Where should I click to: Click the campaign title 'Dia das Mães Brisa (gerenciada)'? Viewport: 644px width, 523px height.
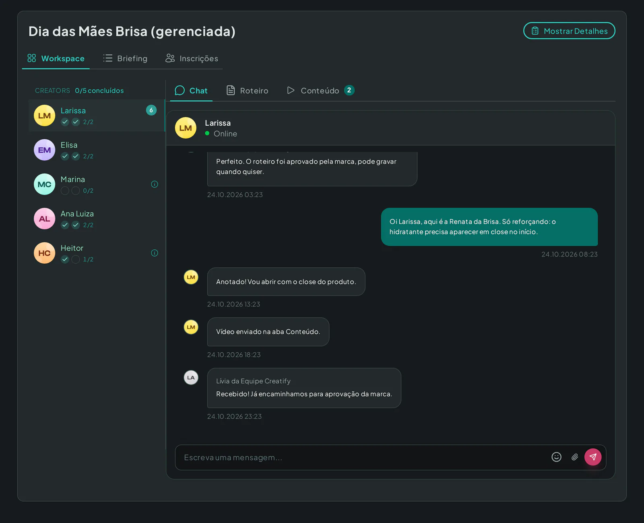tap(132, 31)
